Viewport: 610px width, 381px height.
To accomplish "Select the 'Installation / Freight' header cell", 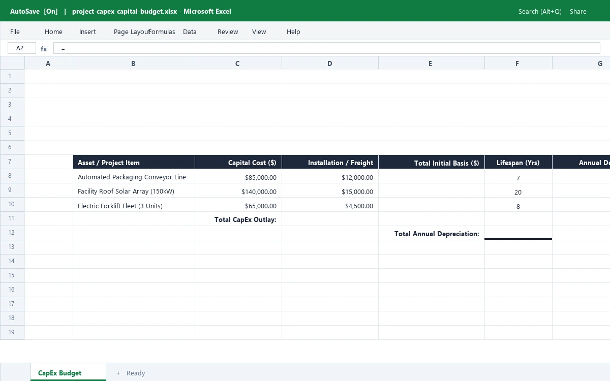I will coord(330,162).
